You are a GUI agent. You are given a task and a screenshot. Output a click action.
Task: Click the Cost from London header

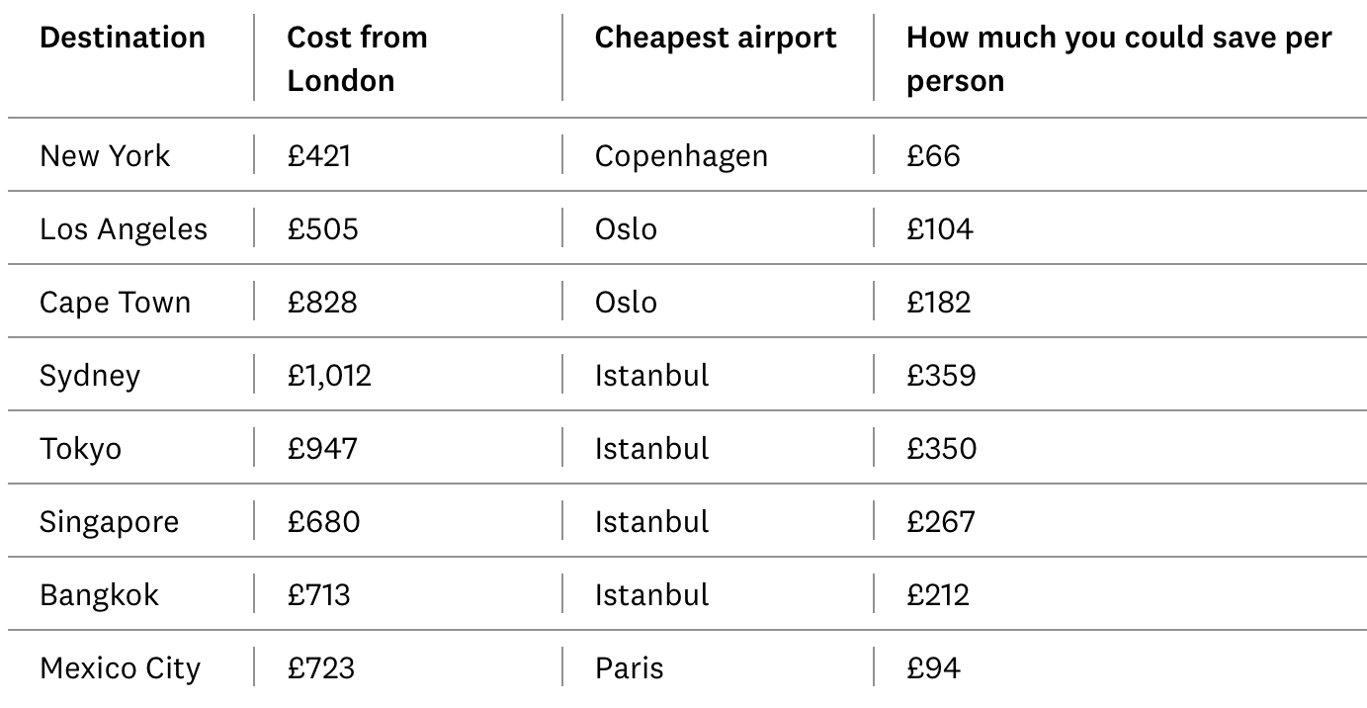click(x=357, y=58)
